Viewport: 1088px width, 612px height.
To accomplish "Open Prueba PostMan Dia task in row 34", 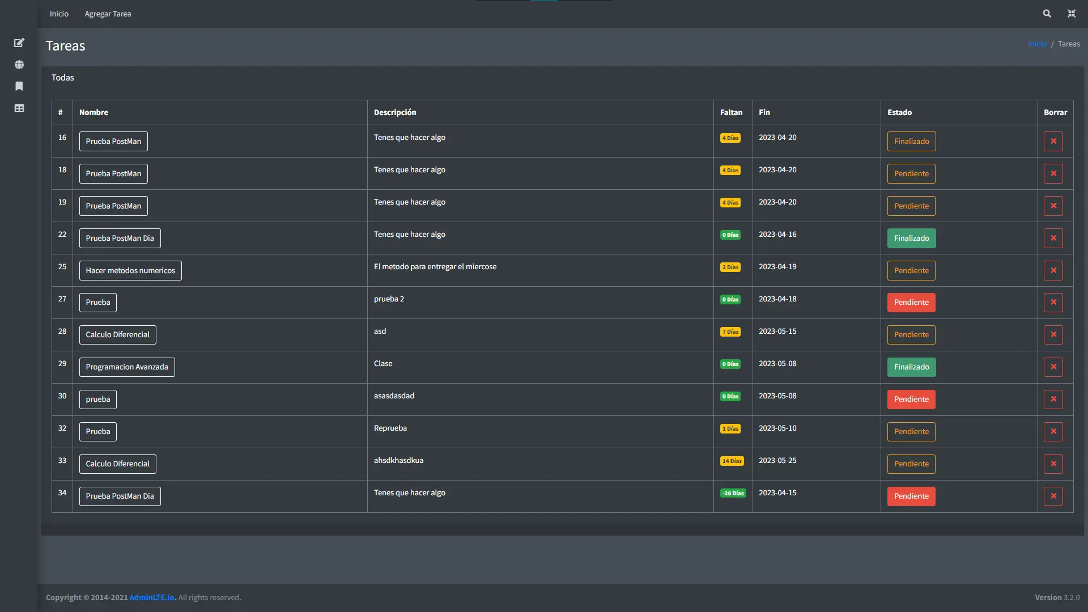I will [120, 496].
